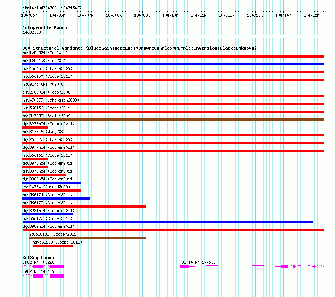Viewport: 335px width, 297px height.
Task: Click the chr14:104704766..104715427 coordinate label
Action: tap(52, 8)
